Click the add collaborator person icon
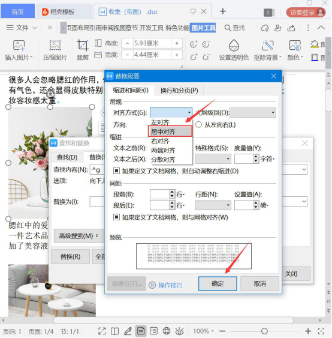 [278, 28]
